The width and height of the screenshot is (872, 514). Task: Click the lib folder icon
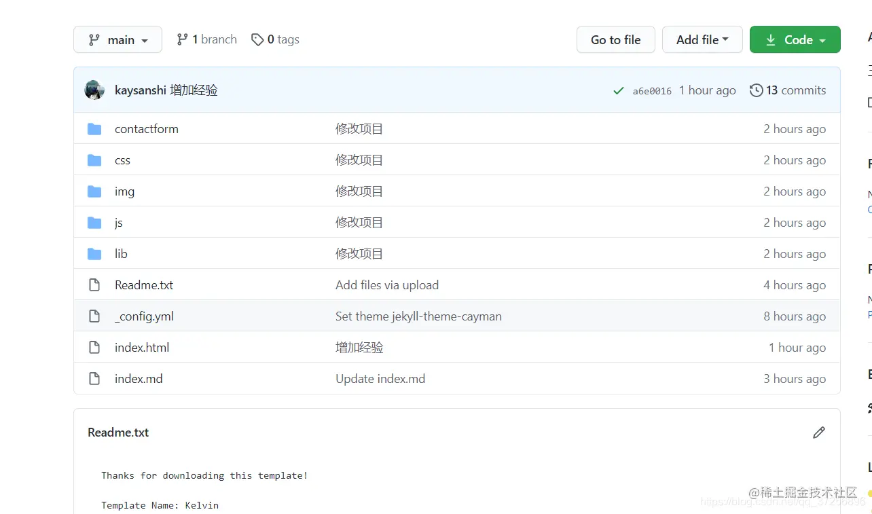(x=94, y=254)
